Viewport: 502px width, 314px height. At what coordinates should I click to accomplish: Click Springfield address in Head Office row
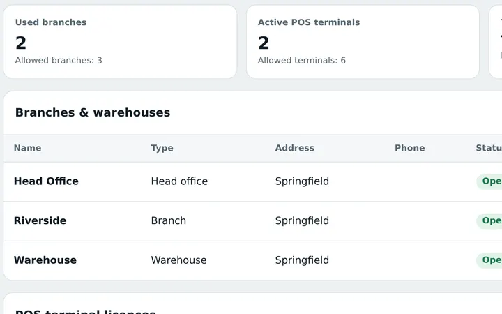[302, 181]
